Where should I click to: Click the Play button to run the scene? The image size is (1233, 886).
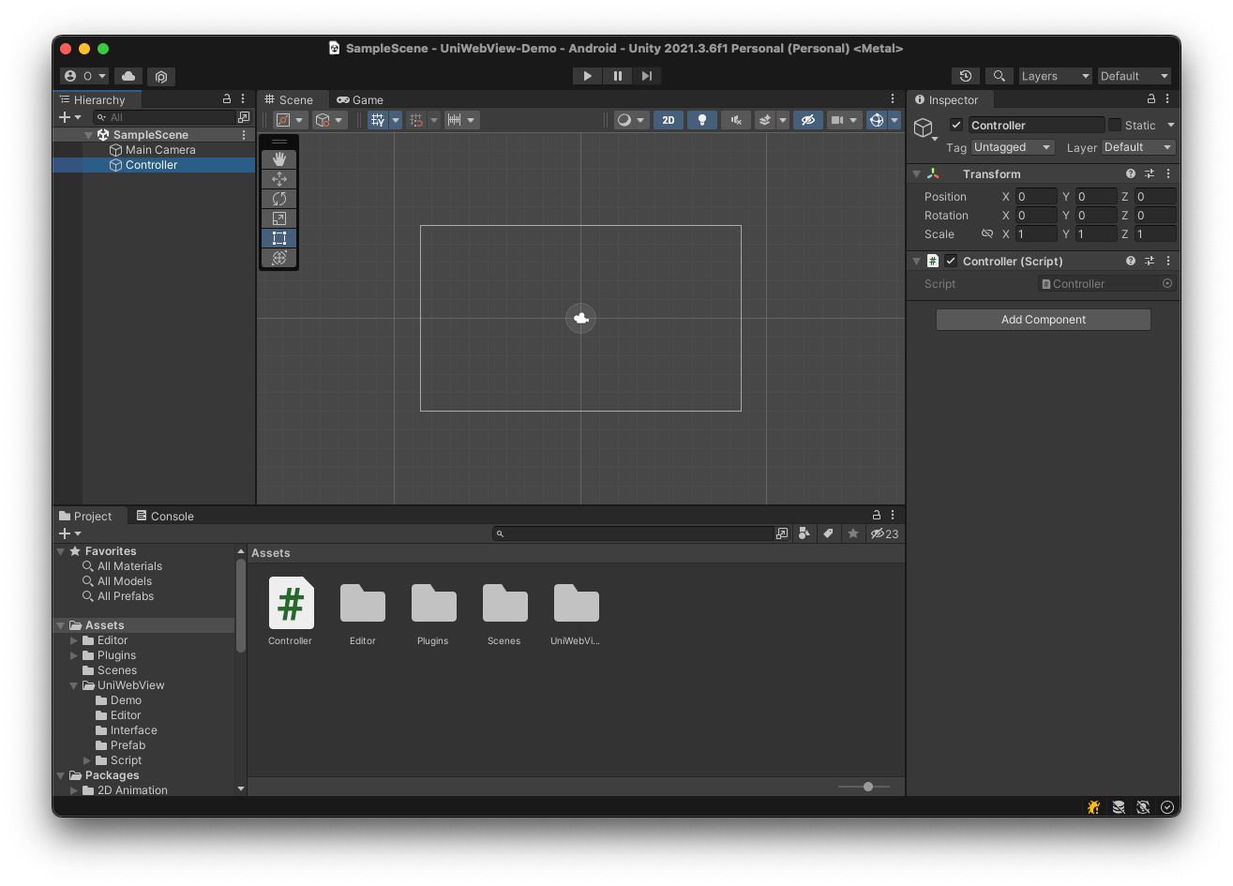pyautogui.click(x=587, y=76)
